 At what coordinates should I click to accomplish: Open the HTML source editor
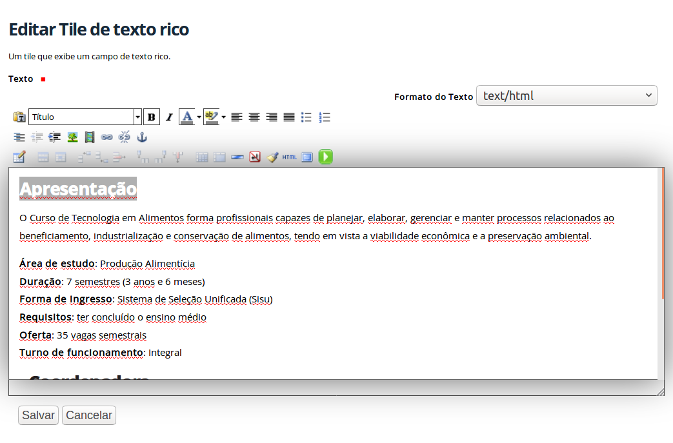point(290,157)
